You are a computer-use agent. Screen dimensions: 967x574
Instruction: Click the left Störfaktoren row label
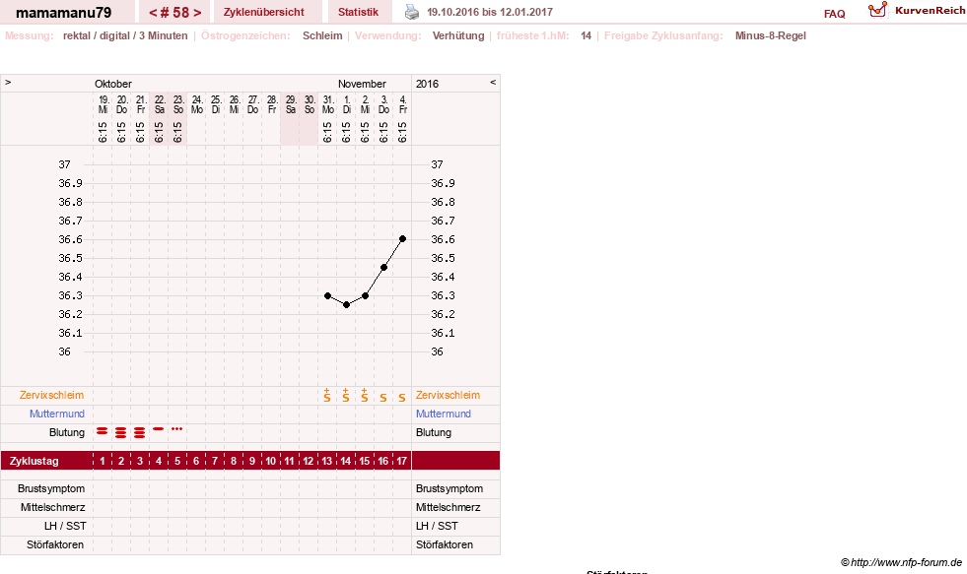55,545
